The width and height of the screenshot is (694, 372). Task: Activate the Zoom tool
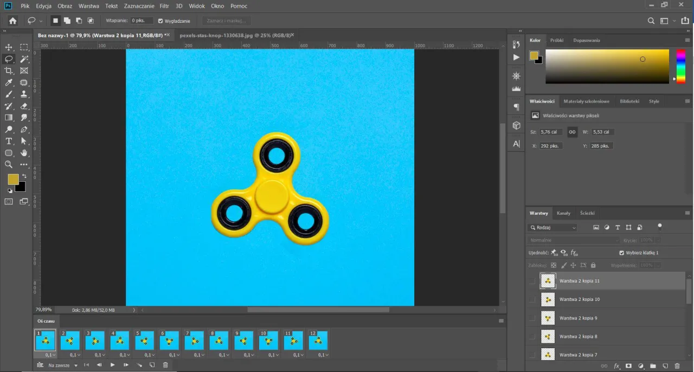click(x=9, y=165)
